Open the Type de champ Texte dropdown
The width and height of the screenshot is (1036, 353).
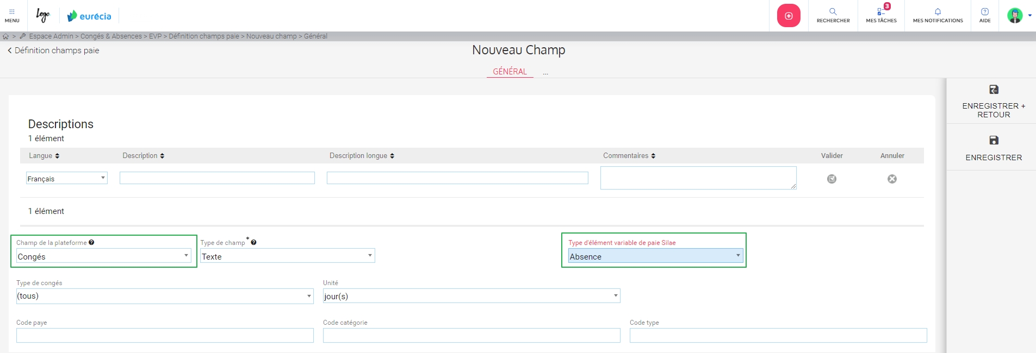pos(288,256)
